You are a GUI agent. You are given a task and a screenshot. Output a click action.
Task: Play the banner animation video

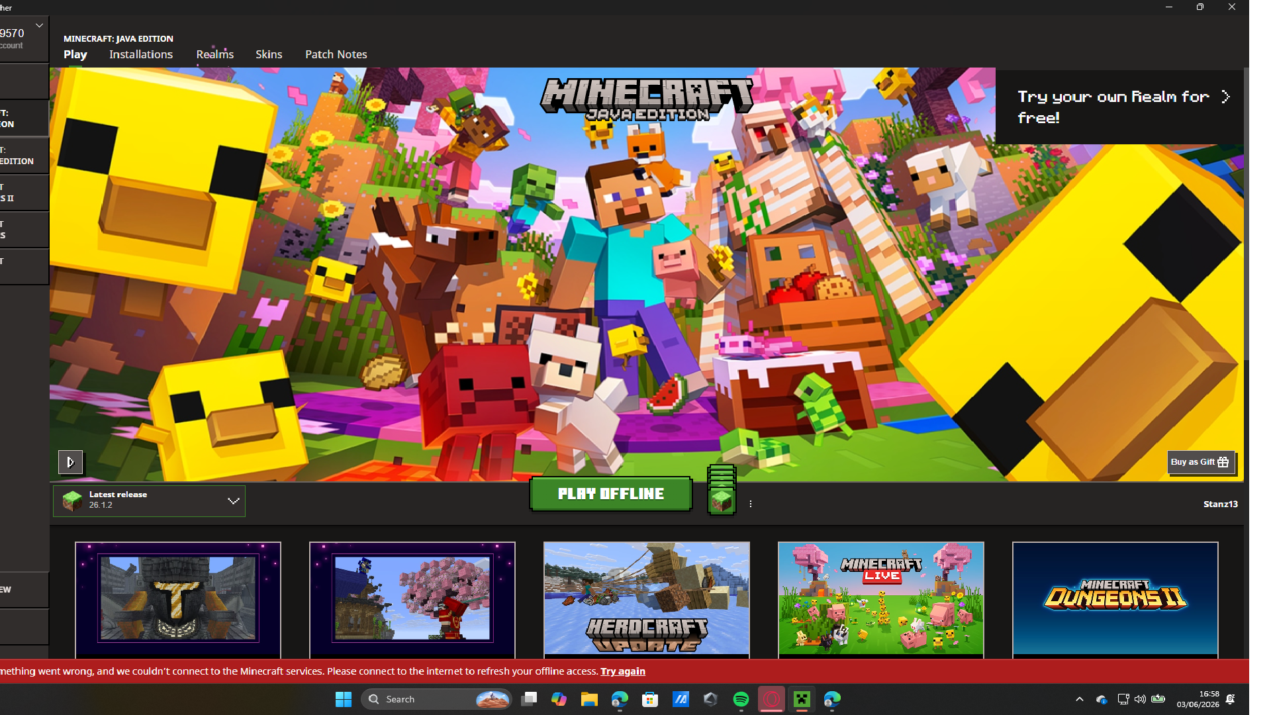tap(70, 462)
